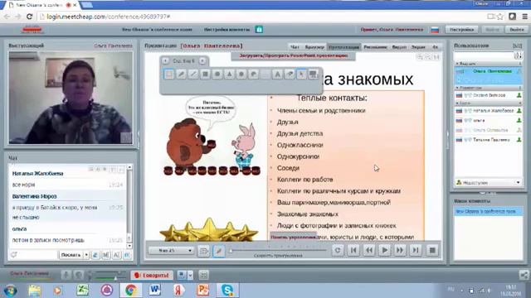The height and width of the screenshot is (298, 531).
Task: Open PowerPoint from the taskbar
Action: tap(202, 291)
